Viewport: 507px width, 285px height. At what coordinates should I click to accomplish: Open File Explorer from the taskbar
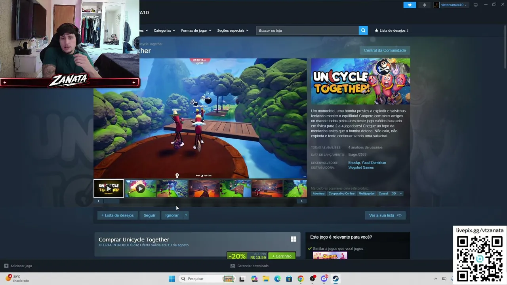[x=266, y=279]
